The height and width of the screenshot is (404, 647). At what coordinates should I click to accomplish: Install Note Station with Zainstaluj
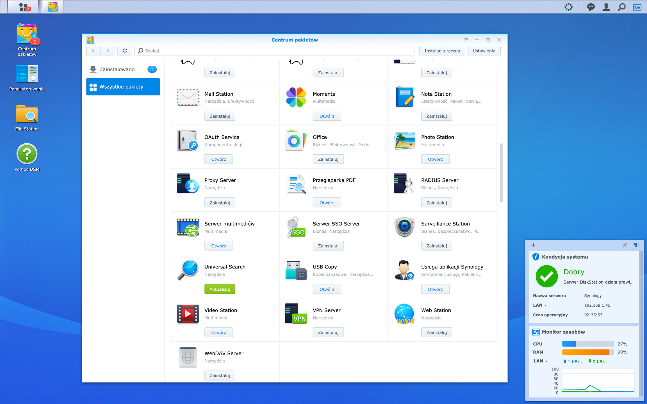[x=437, y=116]
